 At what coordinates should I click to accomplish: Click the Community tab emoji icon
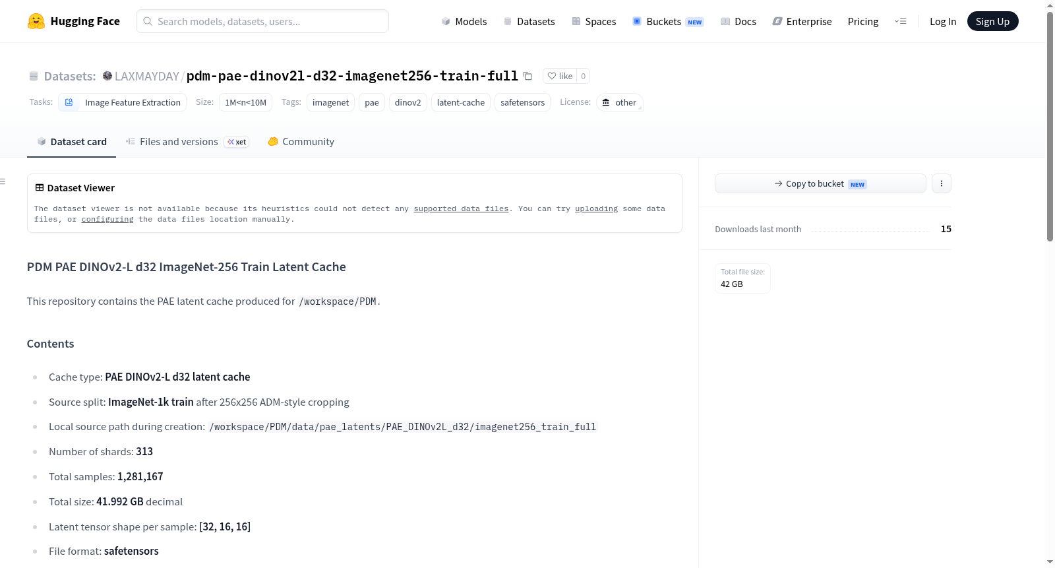(x=273, y=141)
